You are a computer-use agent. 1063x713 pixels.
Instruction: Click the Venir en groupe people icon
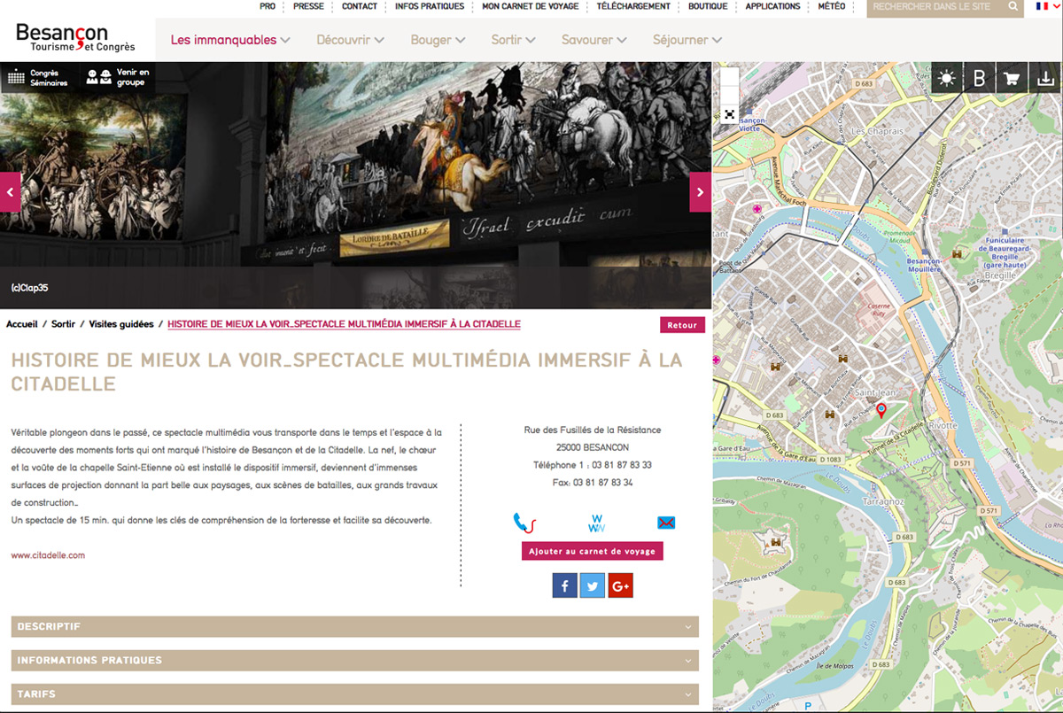click(x=98, y=78)
